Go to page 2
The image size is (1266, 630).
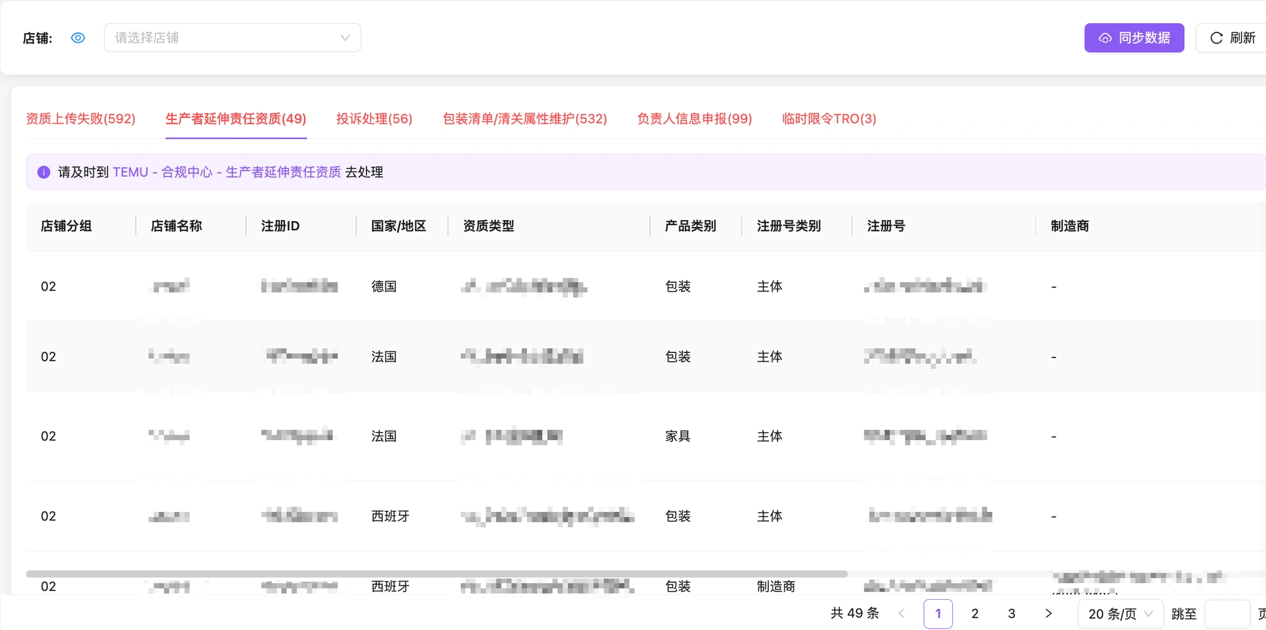[975, 614]
